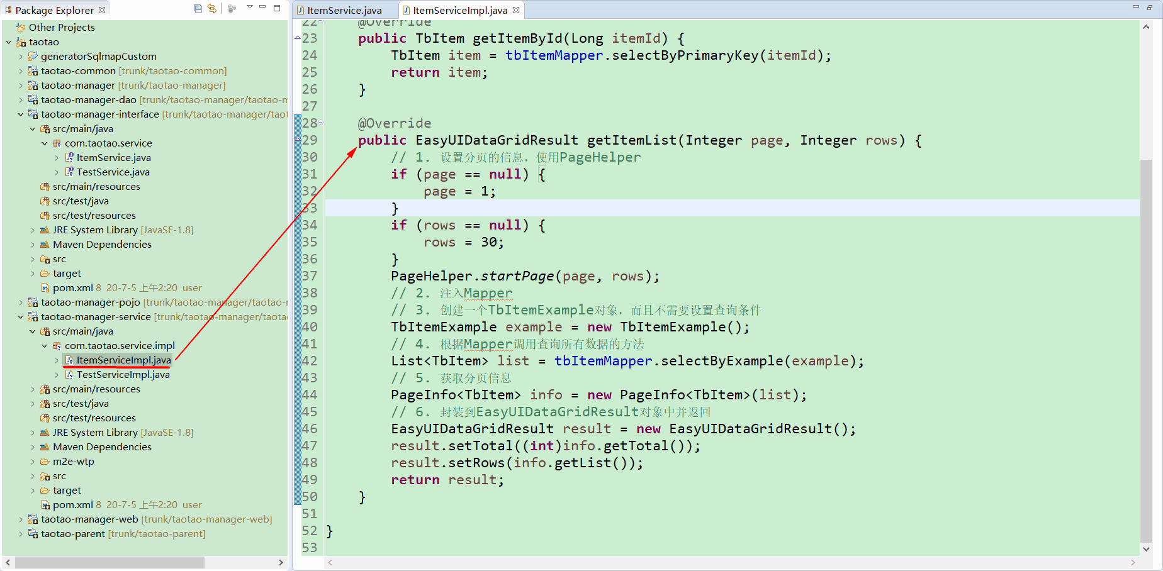The image size is (1163, 571).
Task: Open the Package Explorer View Menu triangle
Action: coord(249,8)
